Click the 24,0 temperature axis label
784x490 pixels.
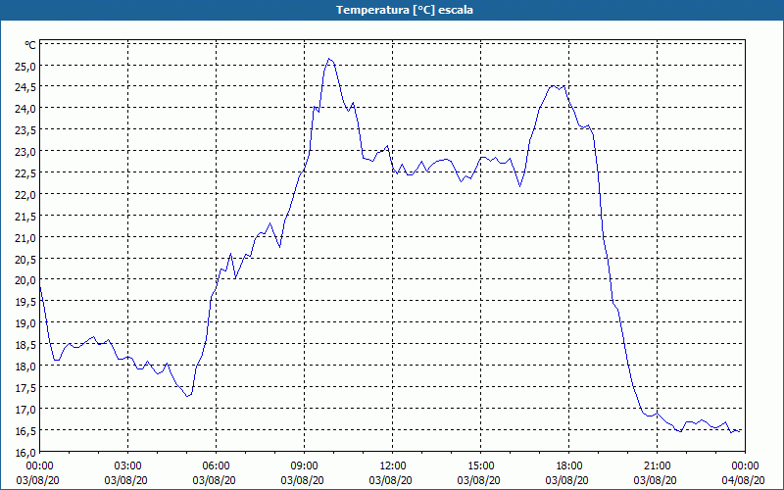26,109
